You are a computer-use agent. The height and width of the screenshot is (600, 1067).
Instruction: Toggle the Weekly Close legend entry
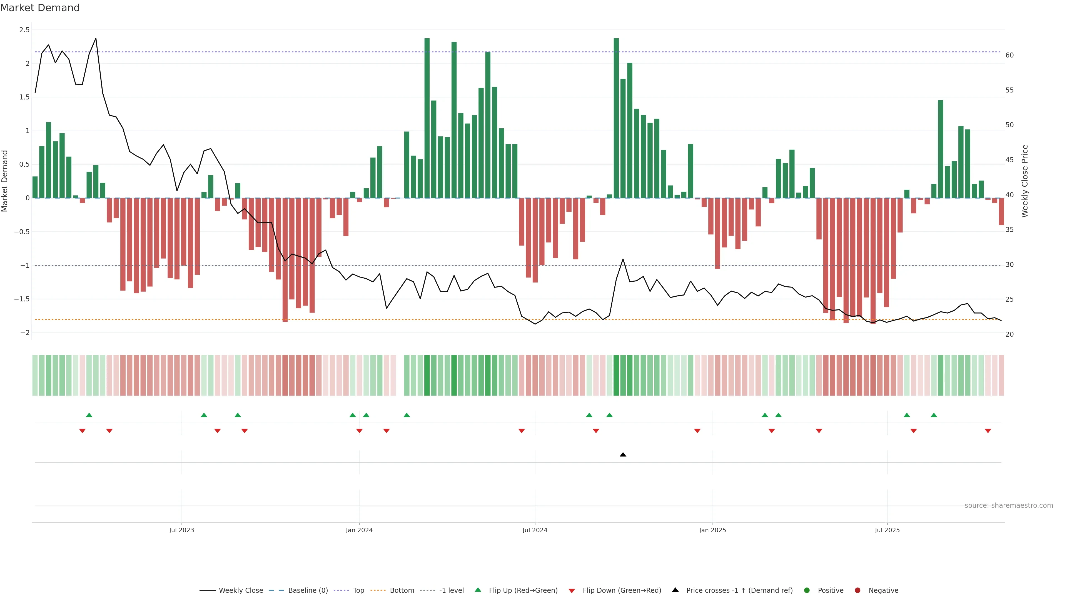[x=241, y=591]
